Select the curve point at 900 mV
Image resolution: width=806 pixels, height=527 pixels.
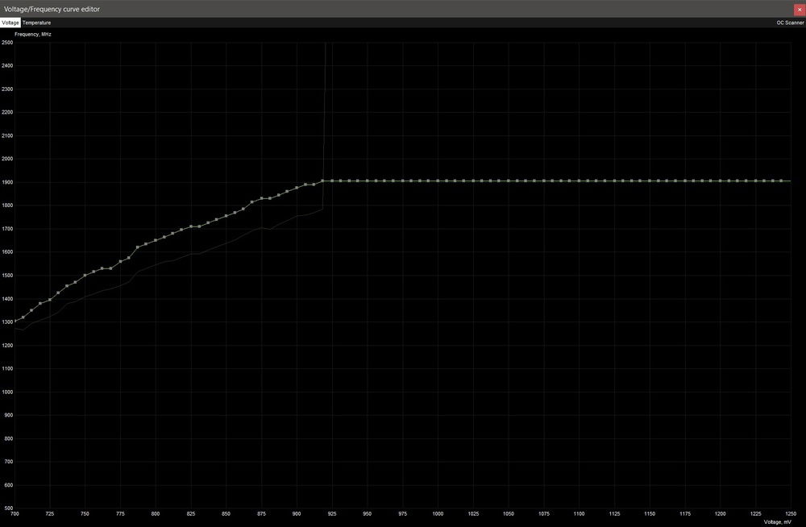tap(297, 187)
